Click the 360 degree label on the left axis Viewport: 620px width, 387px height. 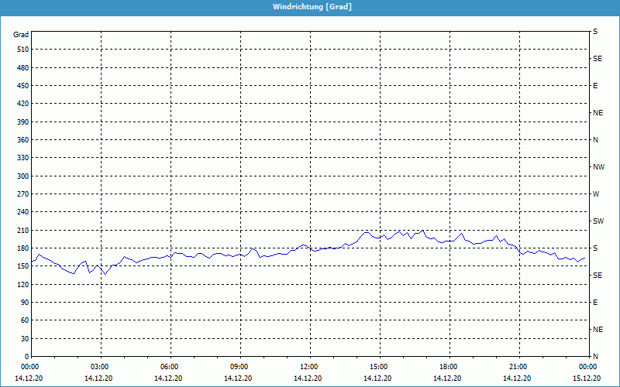point(21,140)
